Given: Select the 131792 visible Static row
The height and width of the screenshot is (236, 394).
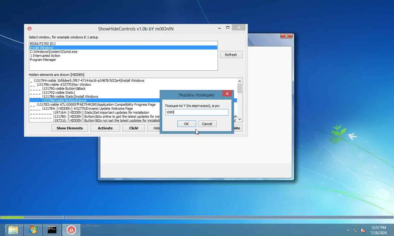Looking at the screenshot, I should click(x=133, y=92).
